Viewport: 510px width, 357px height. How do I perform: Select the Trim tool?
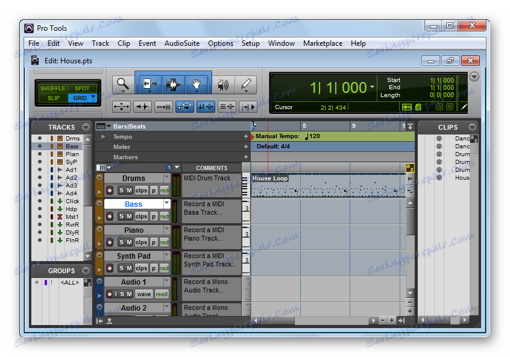(x=150, y=84)
